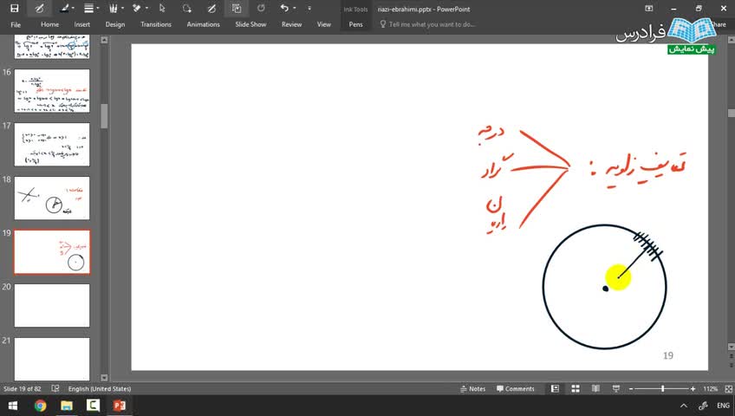Viewport: 735px width, 416px height.
Task: Click Slide 19 of 82 status text
Action: point(22,389)
